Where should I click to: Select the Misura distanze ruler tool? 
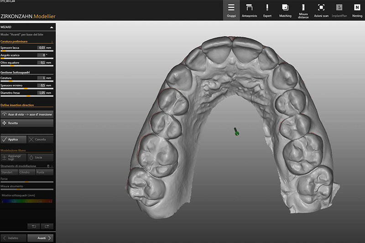tap(303, 11)
